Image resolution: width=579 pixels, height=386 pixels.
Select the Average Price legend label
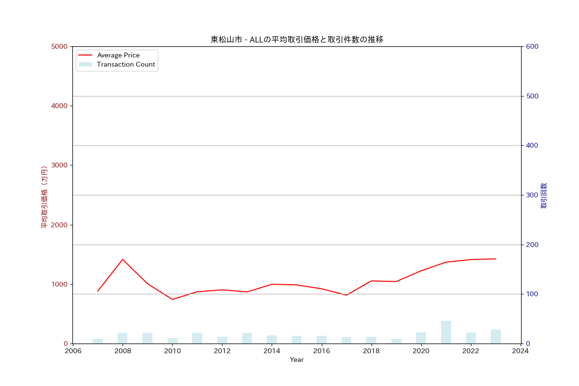[x=118, y=55]
